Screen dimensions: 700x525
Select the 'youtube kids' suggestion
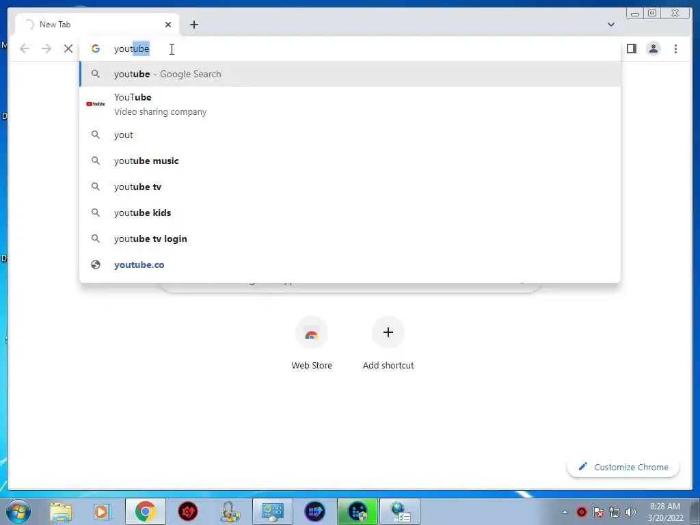pyautogui.click(x=350, y=213)
